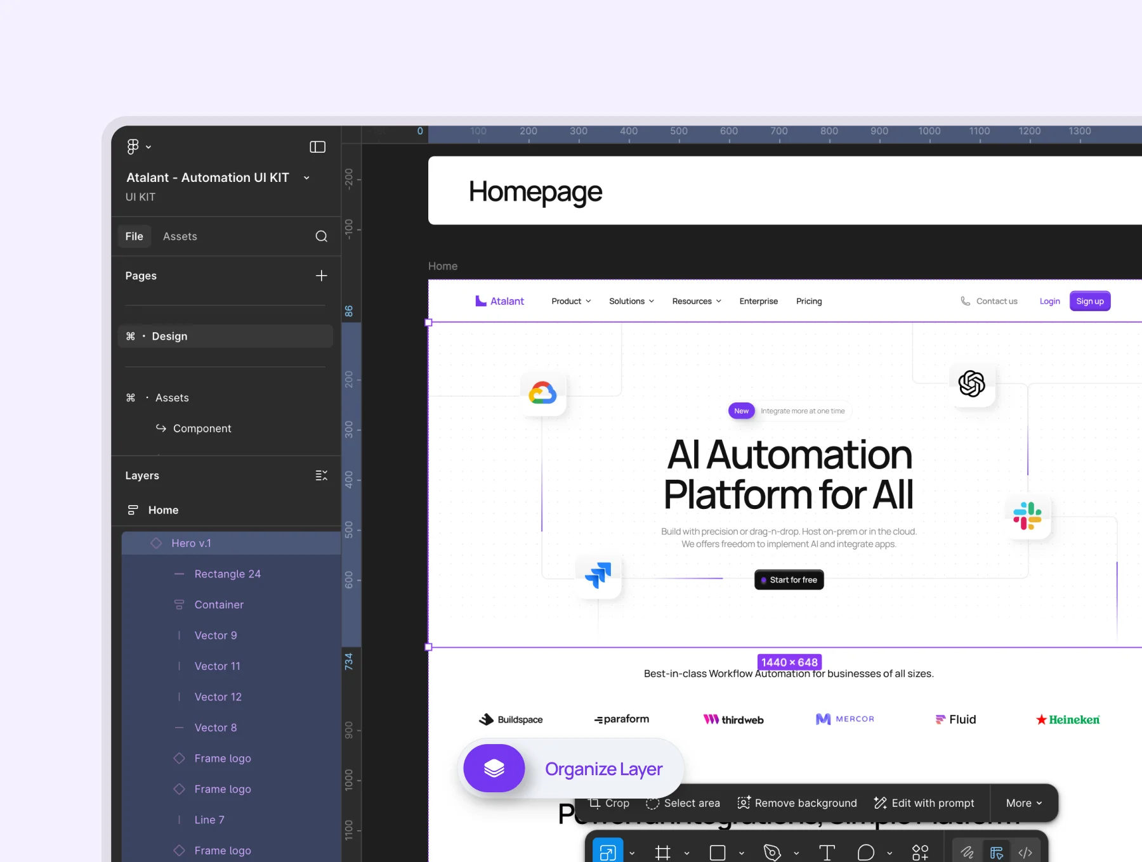Click the Slack integration icon
Screen dimensions: 1142x862
point(1027,516)
